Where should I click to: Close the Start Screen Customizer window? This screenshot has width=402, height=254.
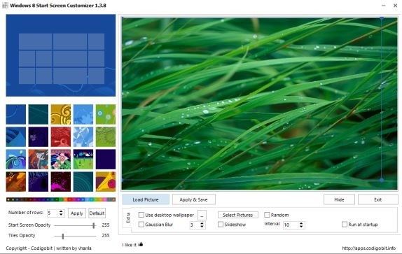(395, 6)
